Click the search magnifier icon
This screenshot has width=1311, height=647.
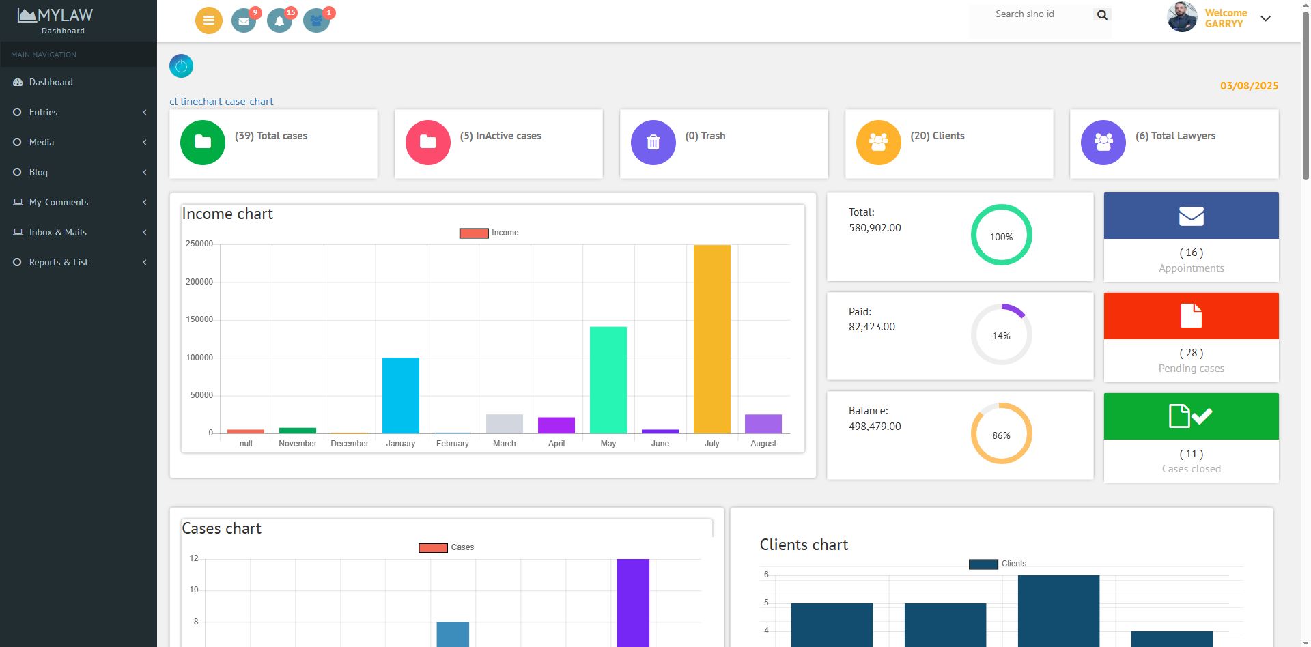[1102, 14]
